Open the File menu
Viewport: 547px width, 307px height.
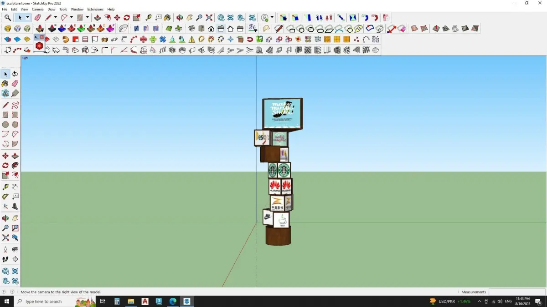click(x=5, y=9)
